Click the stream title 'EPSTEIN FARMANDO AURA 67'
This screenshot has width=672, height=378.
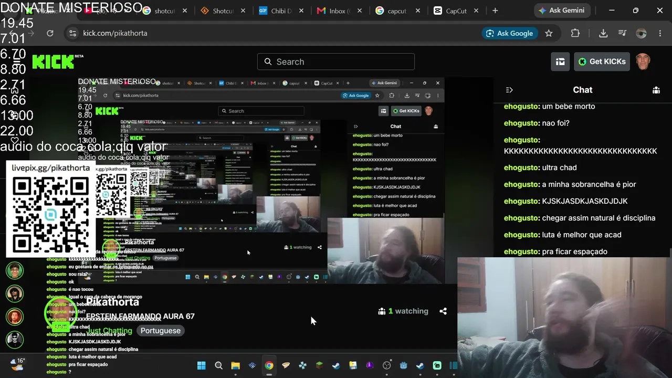pos(140,316)
